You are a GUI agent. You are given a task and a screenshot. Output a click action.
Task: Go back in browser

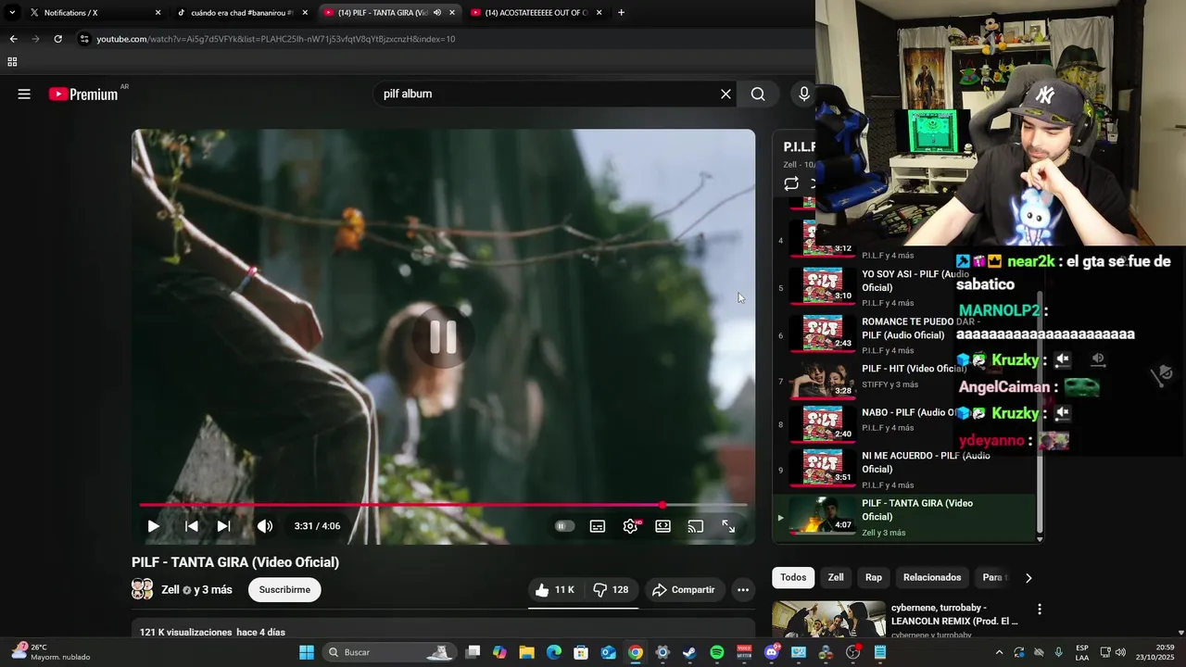point(13,39)
